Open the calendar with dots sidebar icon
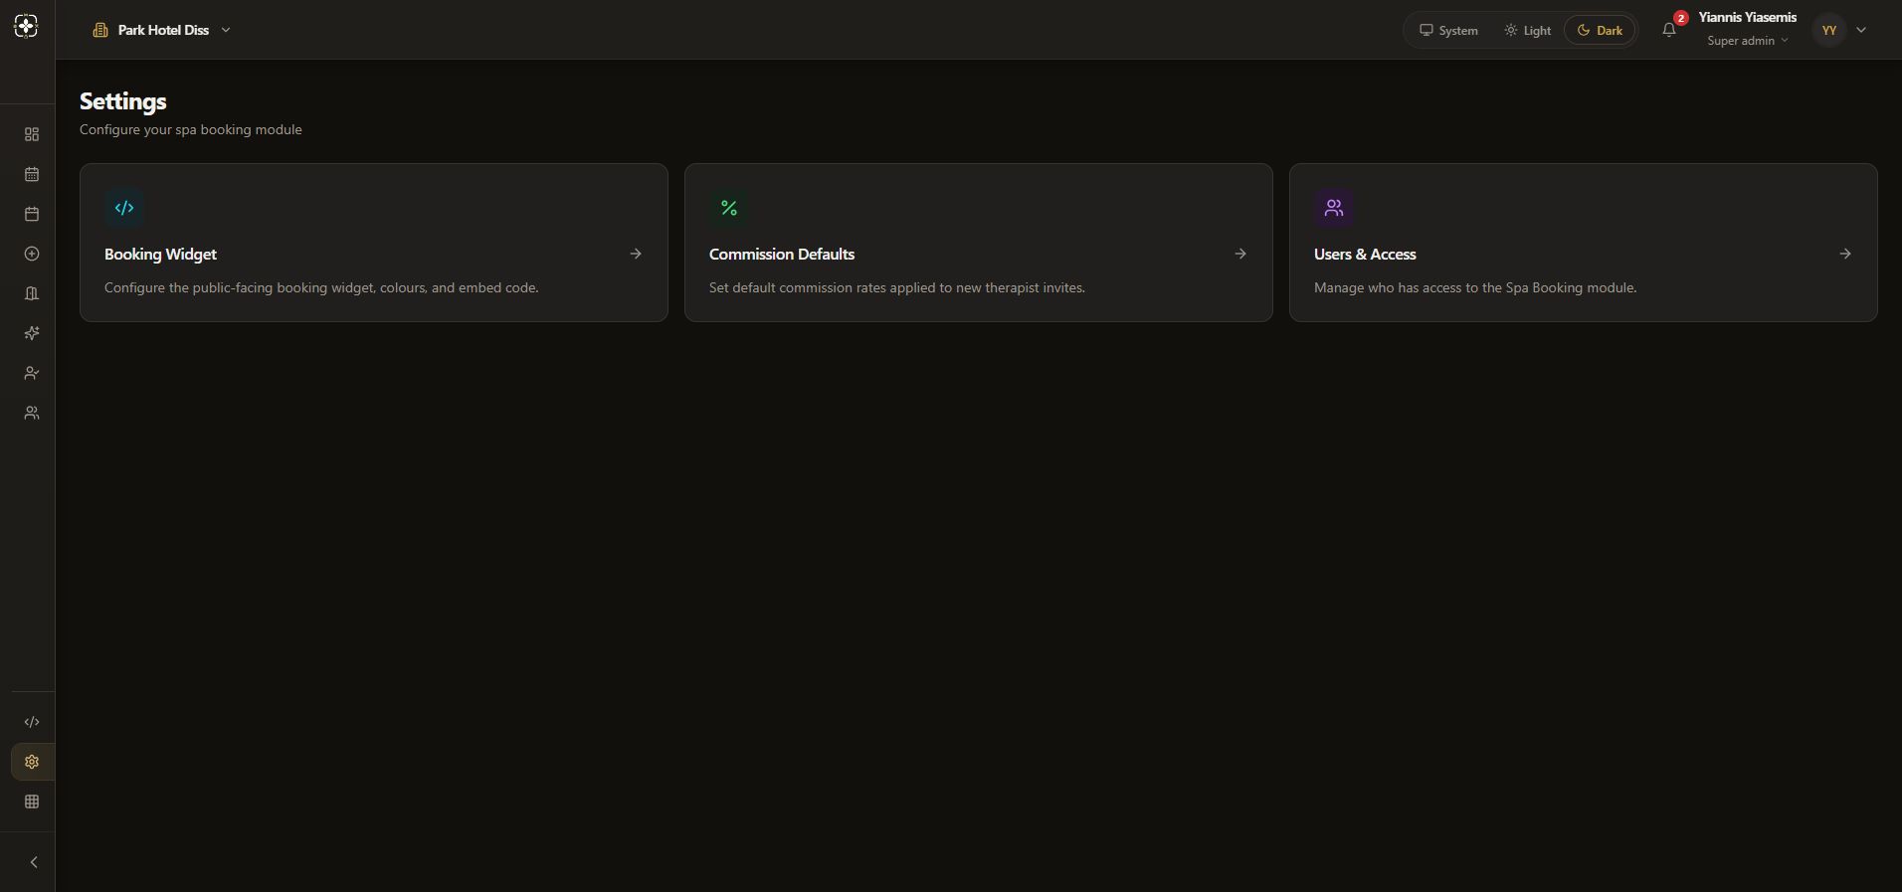The width and height of the screenshot is (1902, 892). tap(32, 174)
